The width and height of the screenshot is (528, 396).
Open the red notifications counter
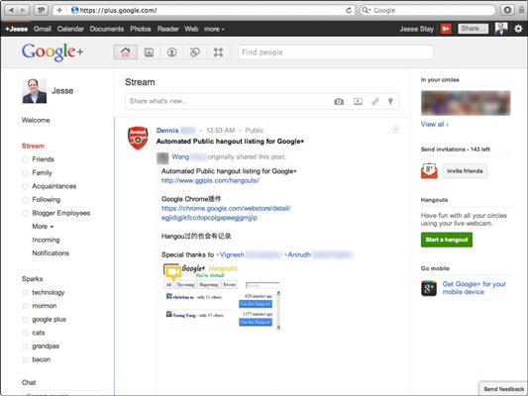coord(446,29)
